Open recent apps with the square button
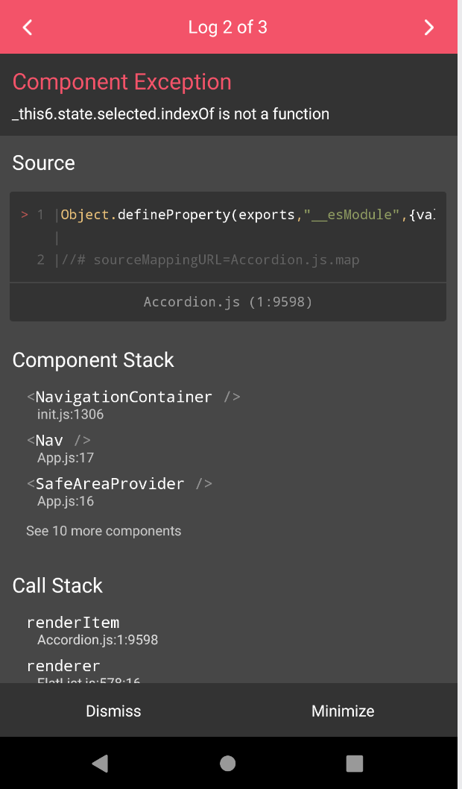The width and height of the screenshot is (462, 789). (354, 764)
